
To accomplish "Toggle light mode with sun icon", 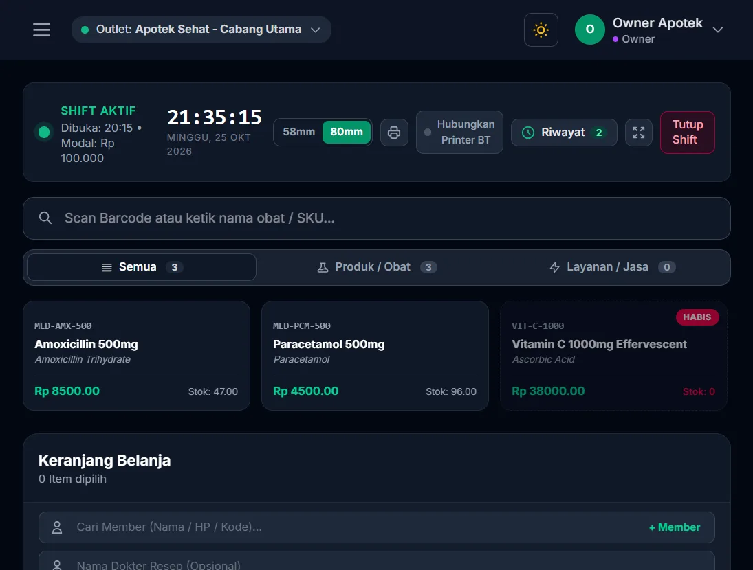I will click(541, 30).
